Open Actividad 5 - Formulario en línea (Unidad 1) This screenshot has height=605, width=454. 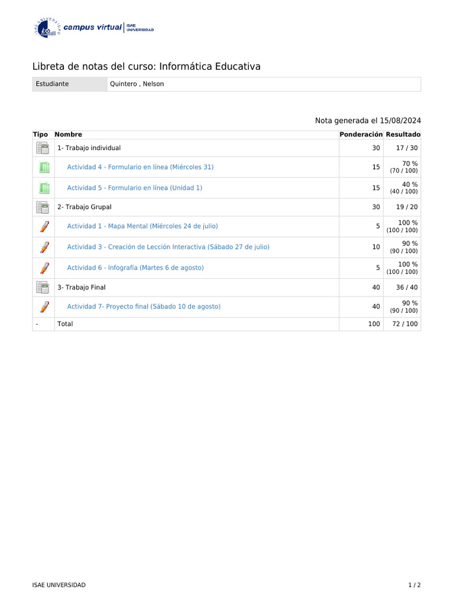click(134, 188)
